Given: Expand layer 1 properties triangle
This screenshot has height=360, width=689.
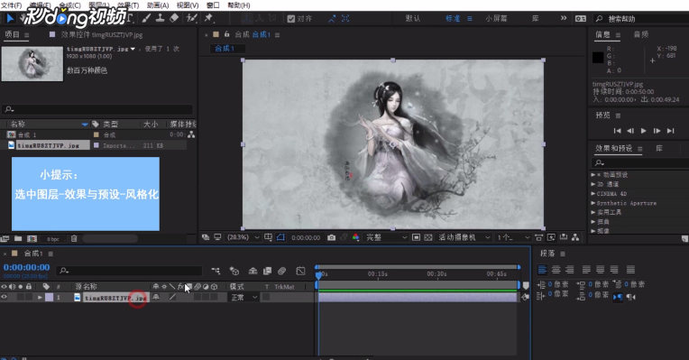Looking at the screenshot, I should (x=40, y=298).
